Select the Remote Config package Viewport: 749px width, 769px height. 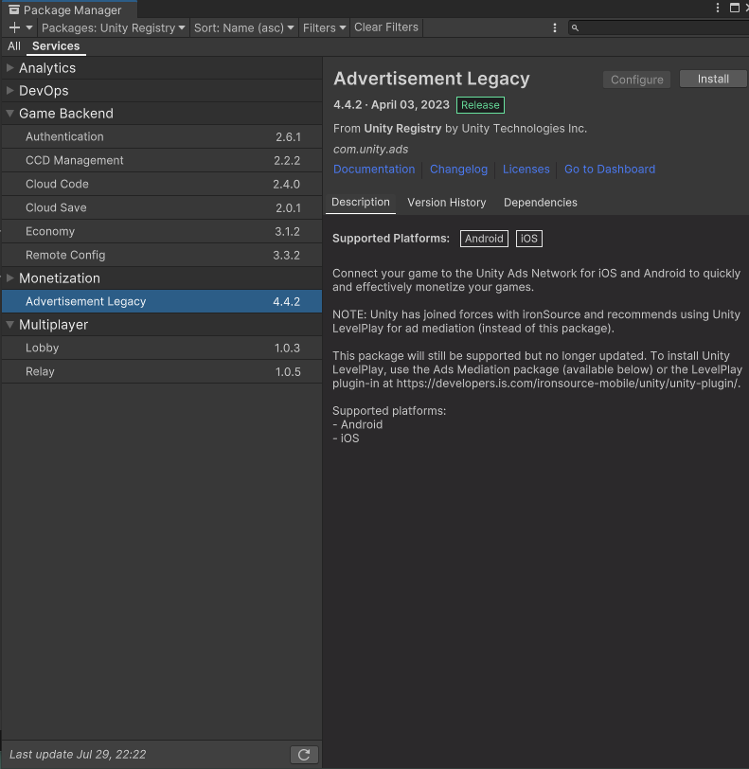(x=161, y=255)
